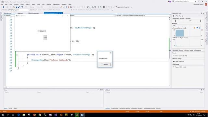Click the Record CPU Profile link
Image resolution: width=208 pixels, height=117 pixels.
(181, 67)
